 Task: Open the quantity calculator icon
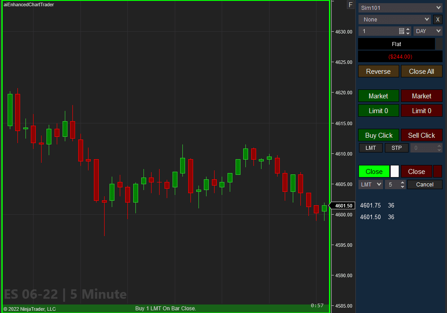(x=402, y=31)
